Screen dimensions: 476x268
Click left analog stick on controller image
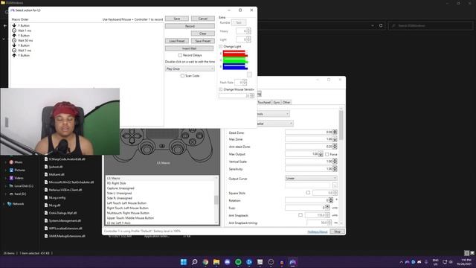[147, 149]
